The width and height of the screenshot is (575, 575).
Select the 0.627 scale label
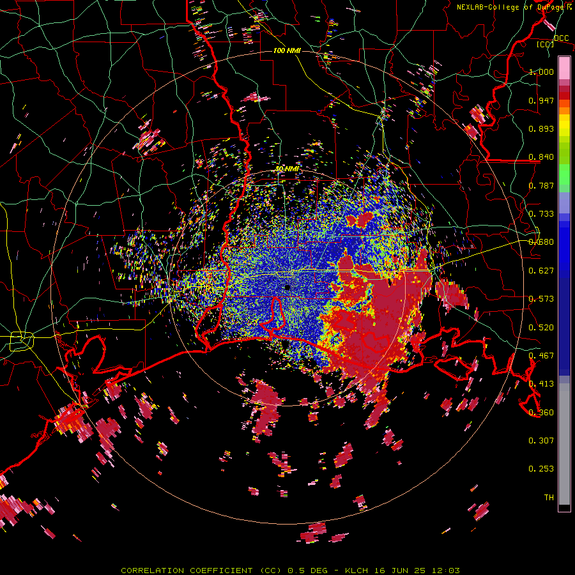[541, 271]
